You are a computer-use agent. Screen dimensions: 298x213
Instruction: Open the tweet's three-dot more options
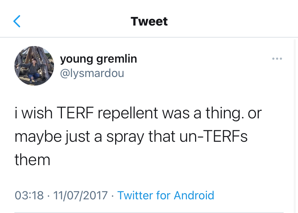coord(277,59)
